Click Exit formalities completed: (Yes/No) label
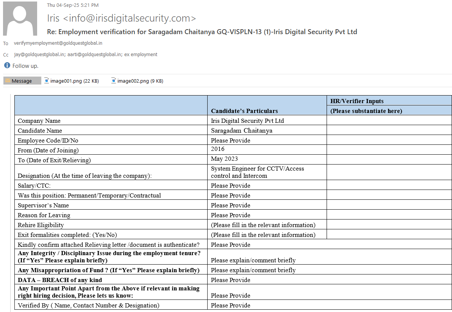The width and height of the screenshot is (452, 312). click(x=67, y=235)
